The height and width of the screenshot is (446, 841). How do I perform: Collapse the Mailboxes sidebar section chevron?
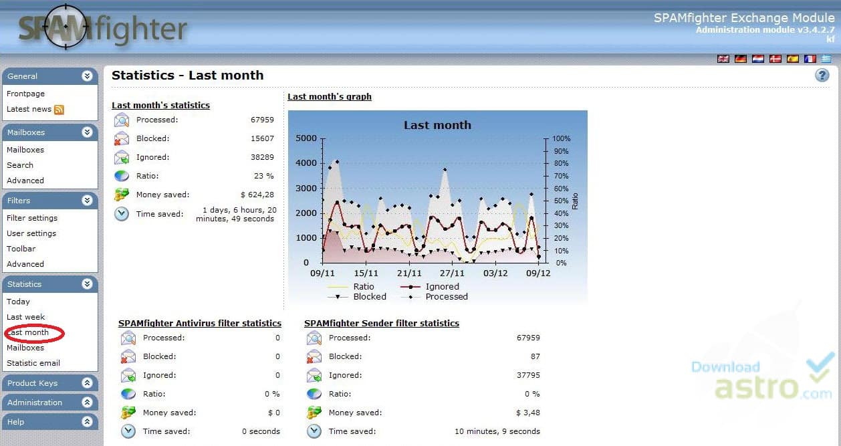point(87,132)
